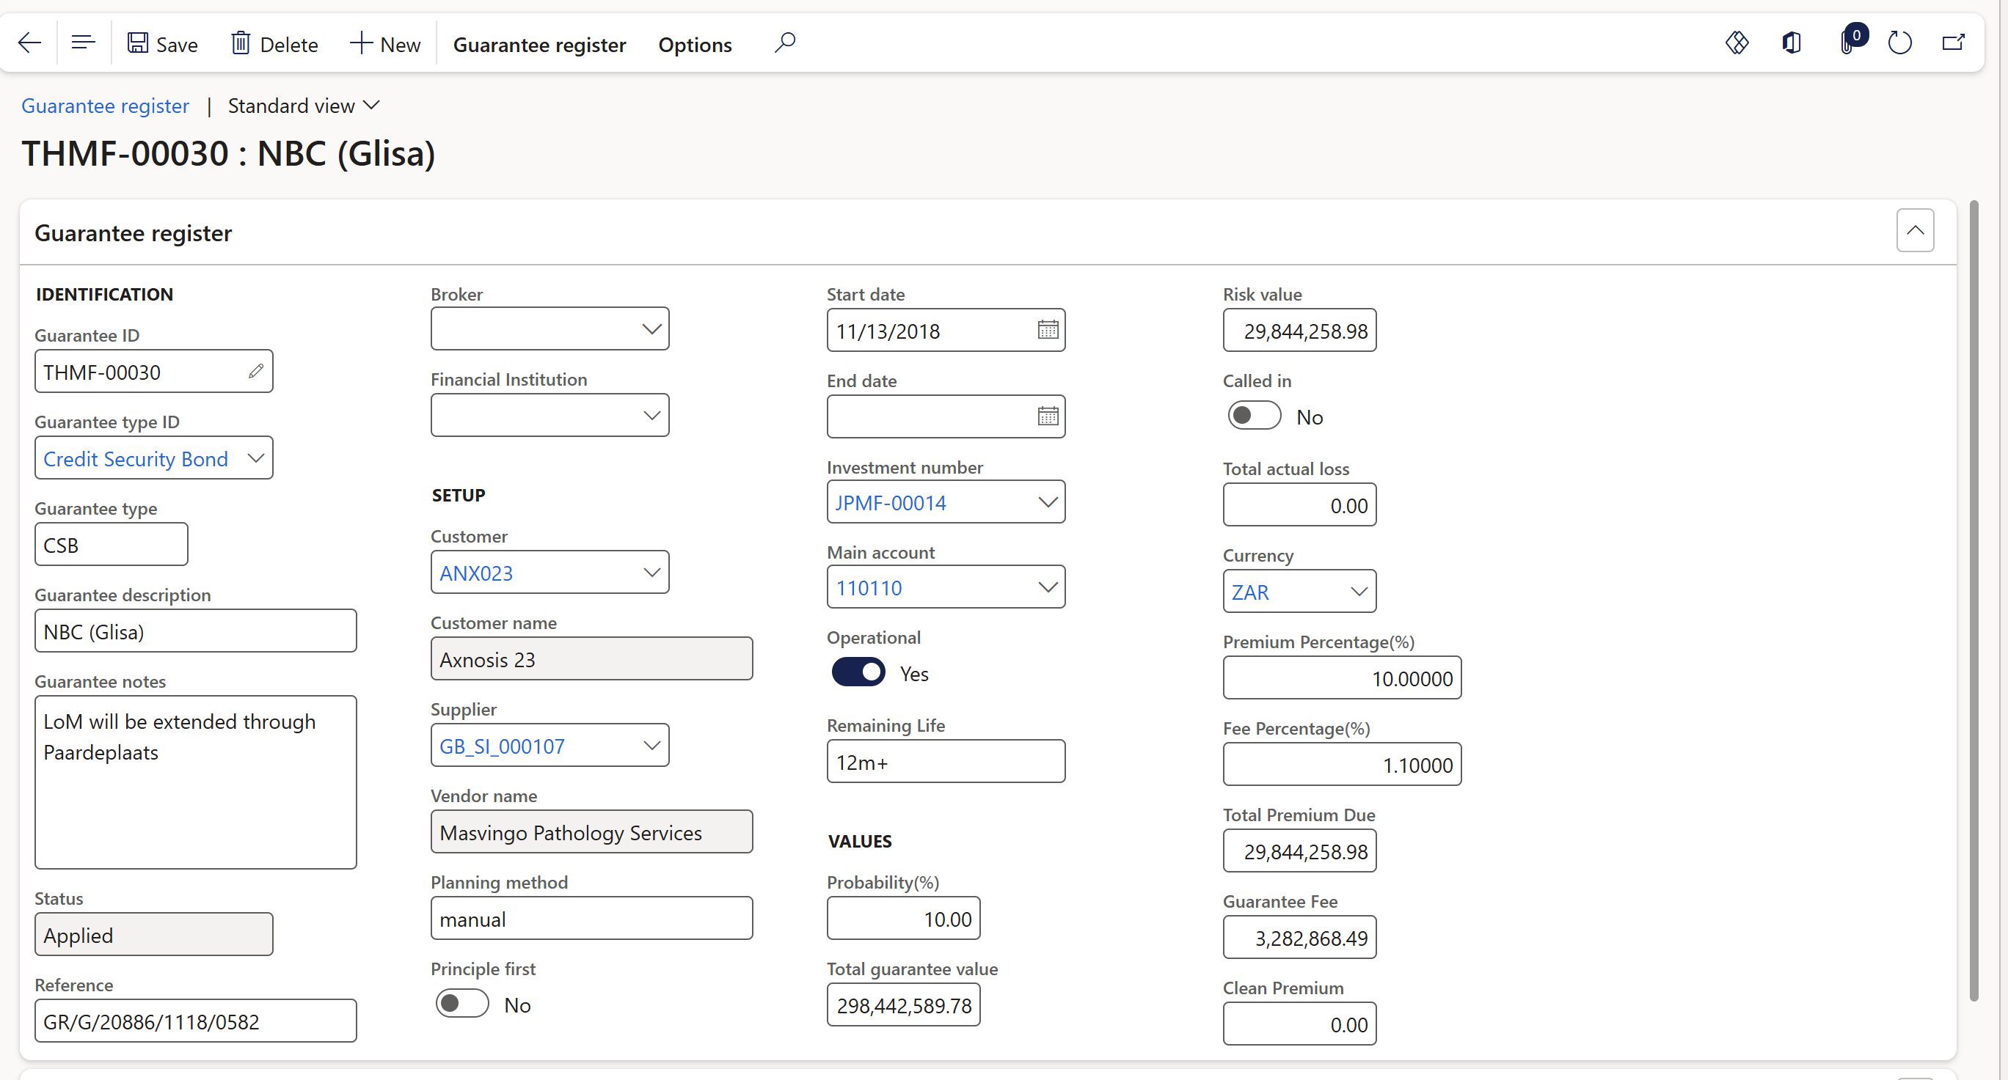Click the Status Applied field

153,934
